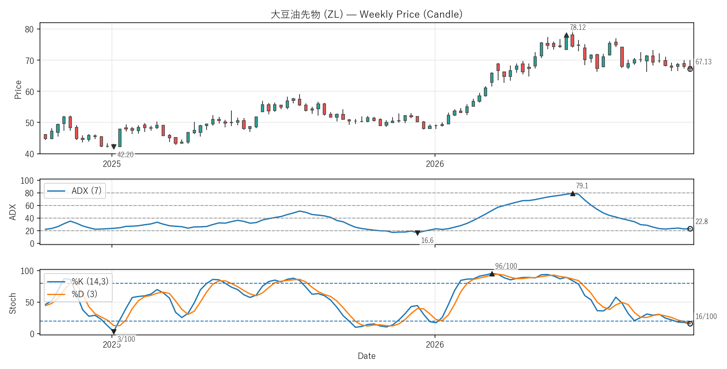
Task: Click the triangle marker at the ADX peak
Action: (x=573, y=193)
